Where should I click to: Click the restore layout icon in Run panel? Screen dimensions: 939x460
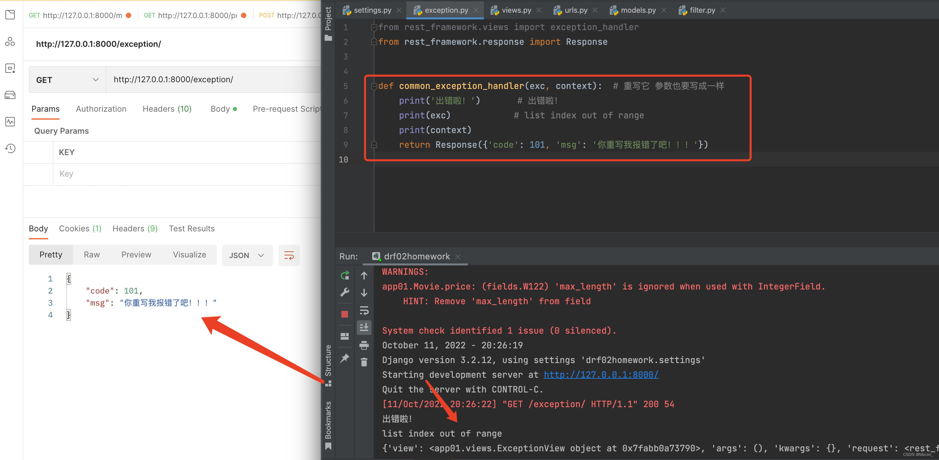(344, 336)
